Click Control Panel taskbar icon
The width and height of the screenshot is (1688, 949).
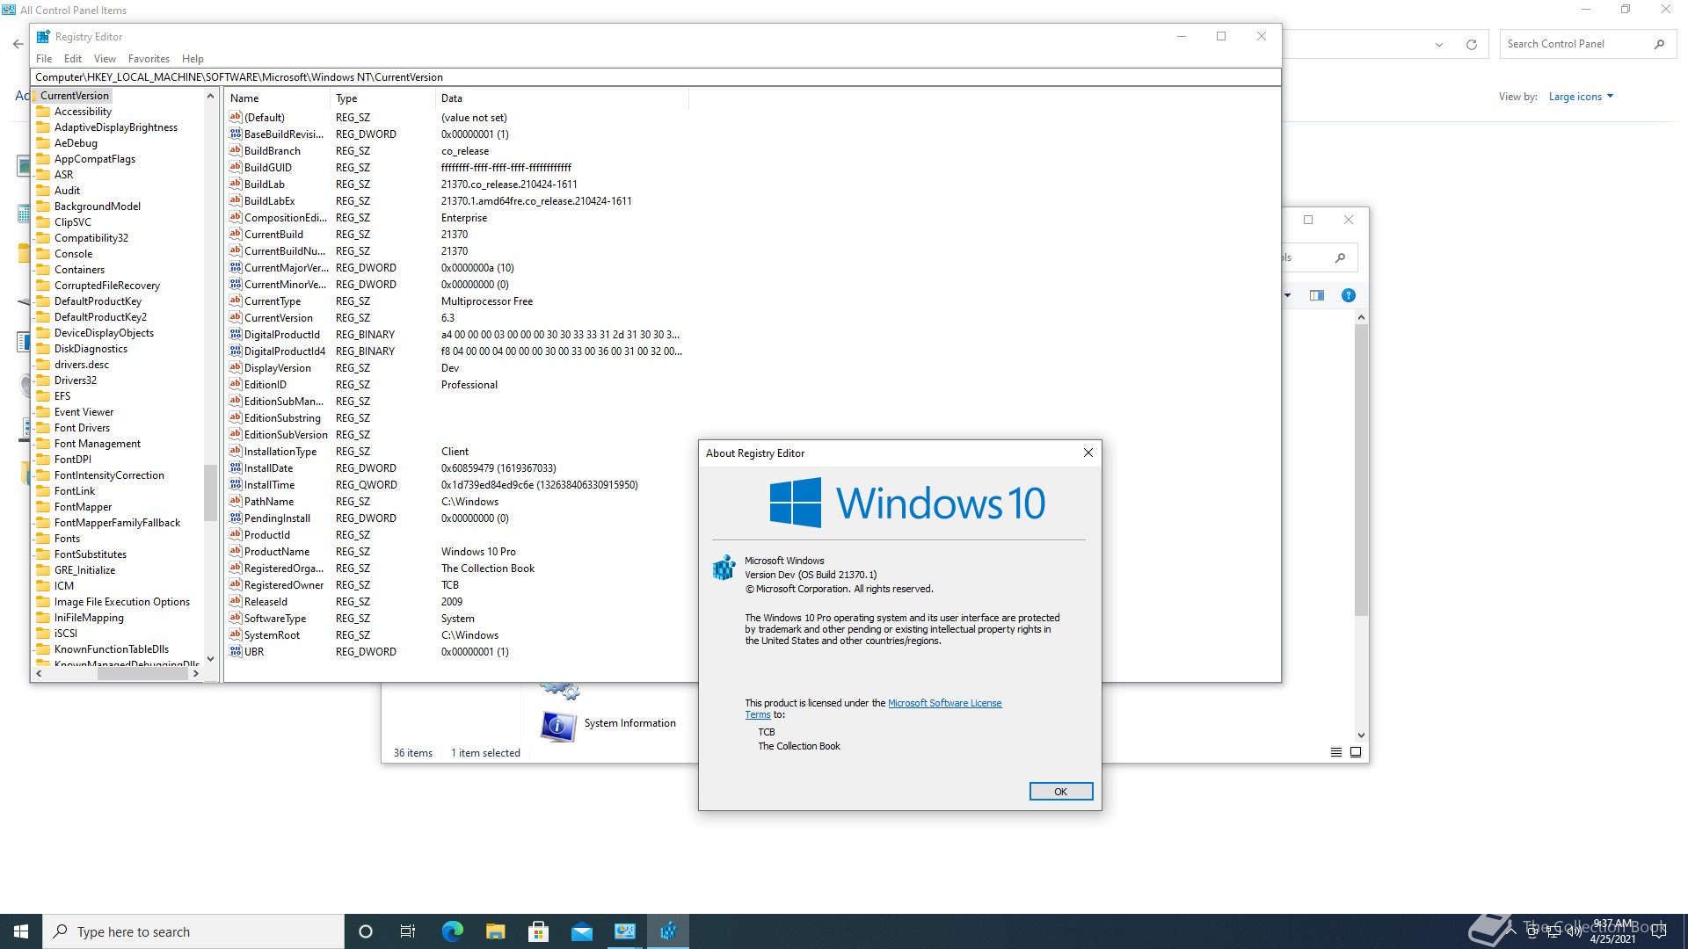625,931
